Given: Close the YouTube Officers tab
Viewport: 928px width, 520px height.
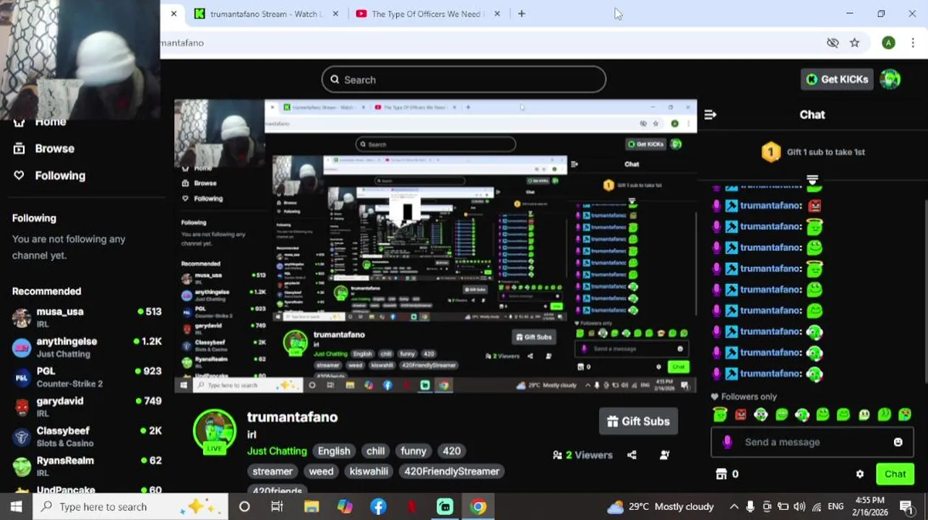Looking at the screenshot, I should point(497,14).
